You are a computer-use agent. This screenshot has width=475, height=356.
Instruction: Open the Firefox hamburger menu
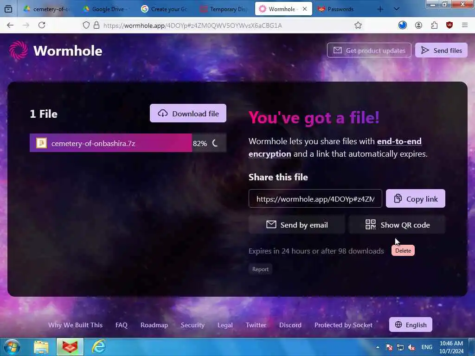pos(465,25)
